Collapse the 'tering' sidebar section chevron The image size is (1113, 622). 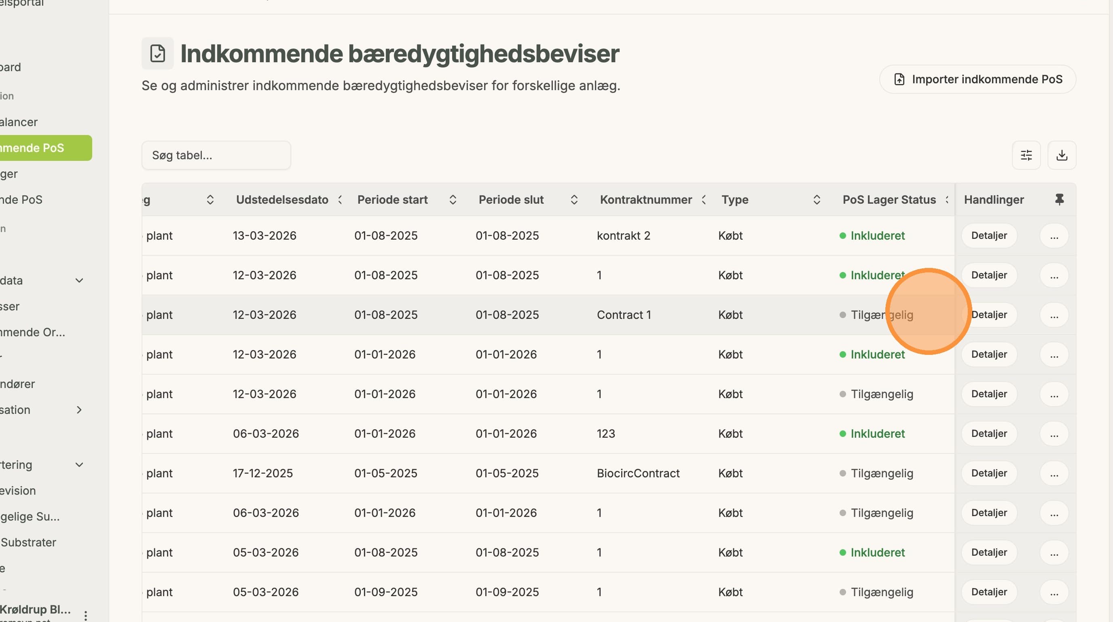point(79,465)
